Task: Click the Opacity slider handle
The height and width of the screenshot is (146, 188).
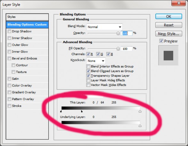Action: (118, 33)
